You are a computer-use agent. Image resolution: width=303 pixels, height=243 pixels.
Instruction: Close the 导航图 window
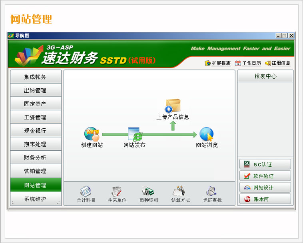(x=291, y=36)
